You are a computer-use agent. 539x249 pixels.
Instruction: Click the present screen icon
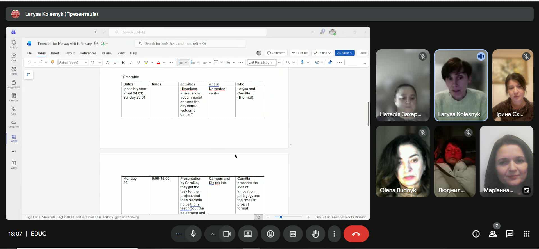248,234
